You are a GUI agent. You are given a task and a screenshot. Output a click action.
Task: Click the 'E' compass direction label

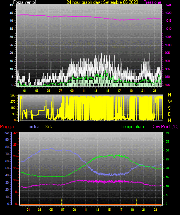pos(169,114)
